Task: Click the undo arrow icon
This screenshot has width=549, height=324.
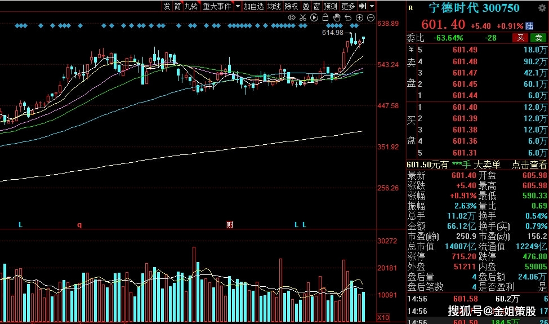Action: (x=347, y=17)
